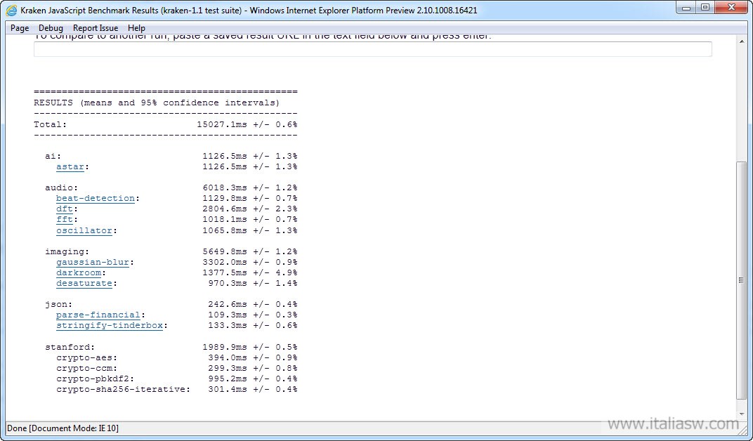
Task: Open the stringify-tinderbox test link
Action: [x=110, y=325]
